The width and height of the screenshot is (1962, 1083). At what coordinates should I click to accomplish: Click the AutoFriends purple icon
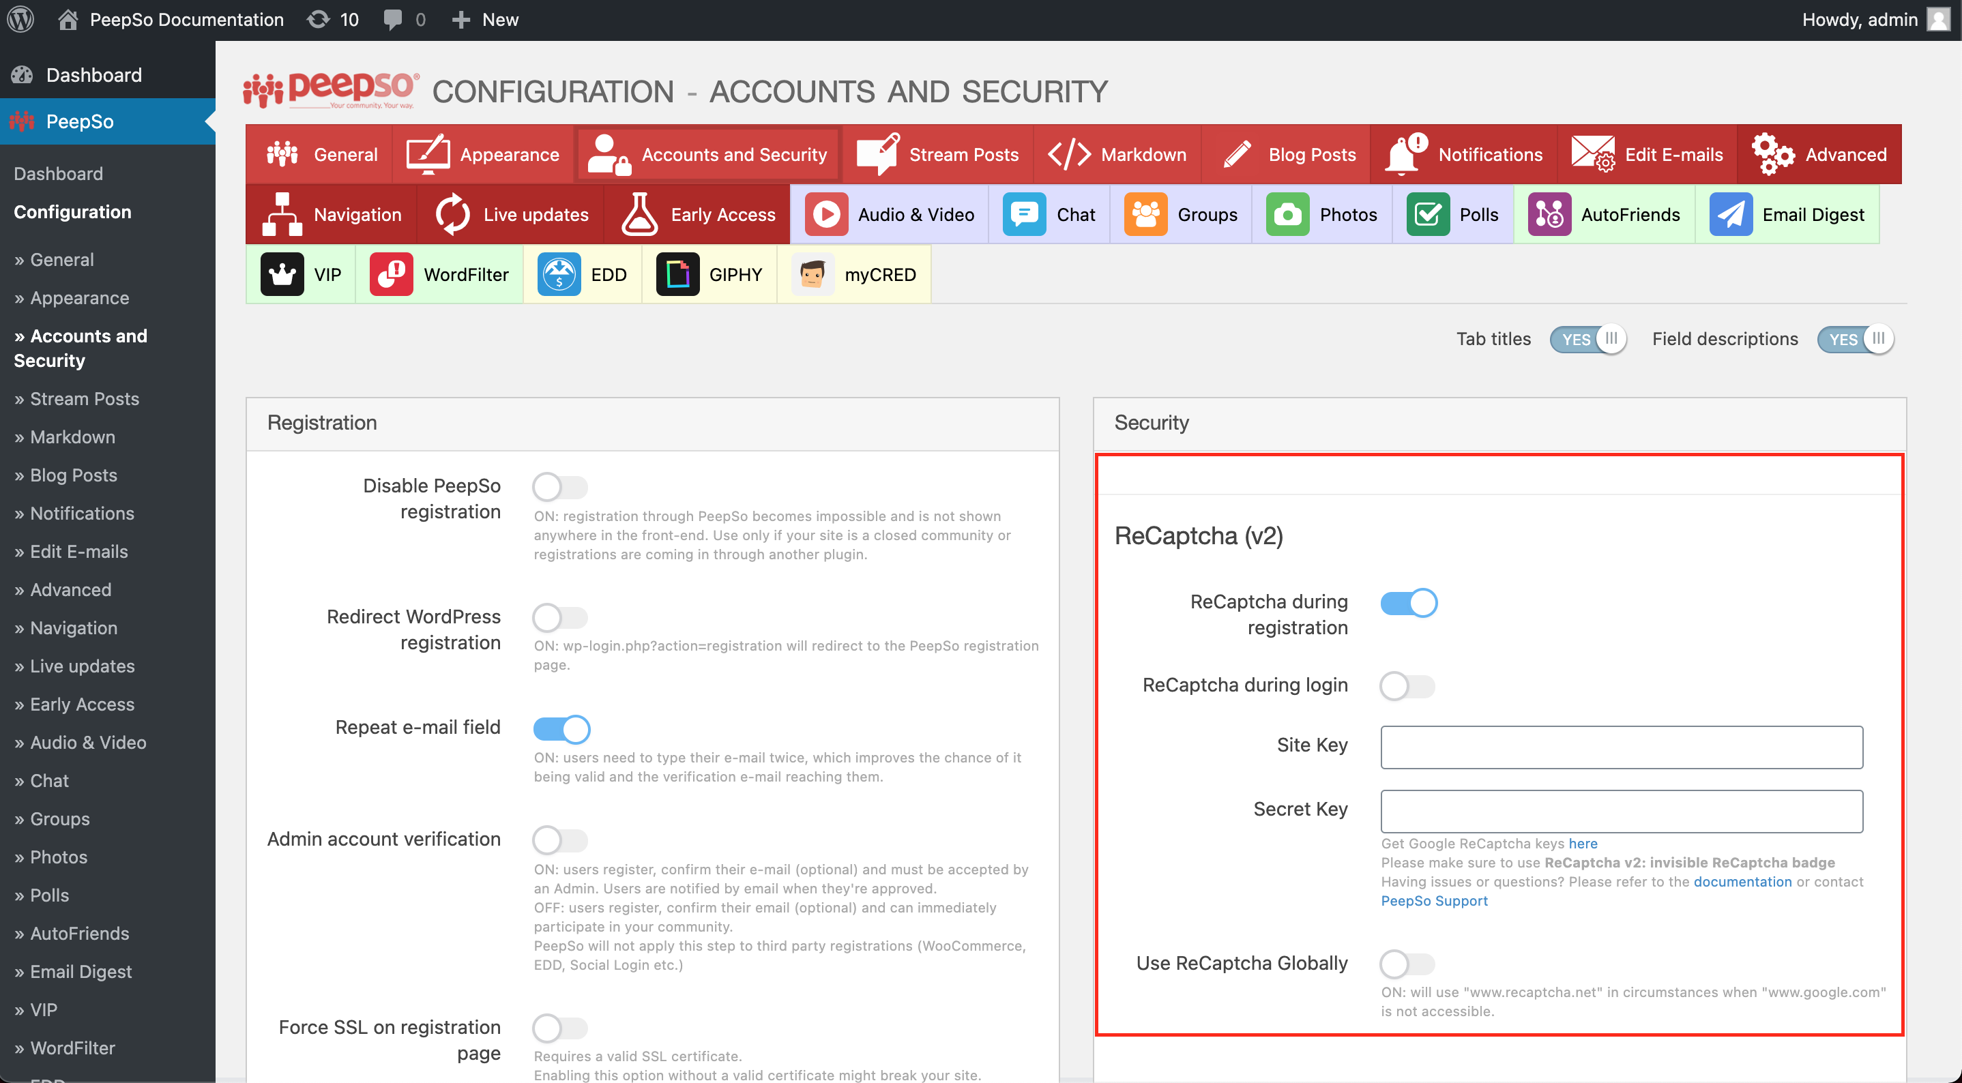[1549, 215]
